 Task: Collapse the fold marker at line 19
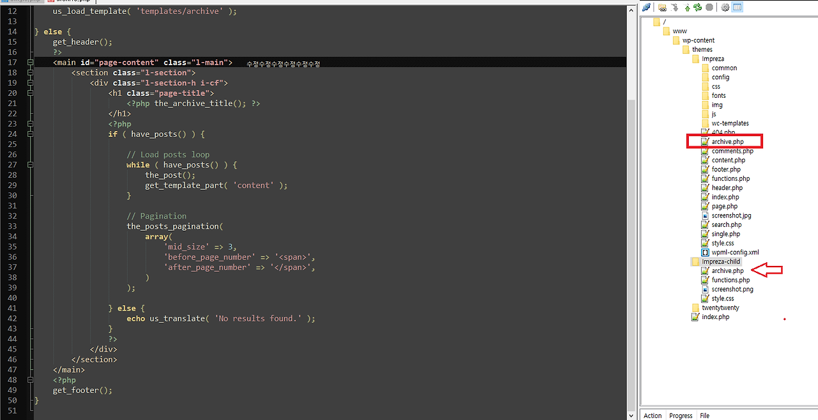[30, 83]
